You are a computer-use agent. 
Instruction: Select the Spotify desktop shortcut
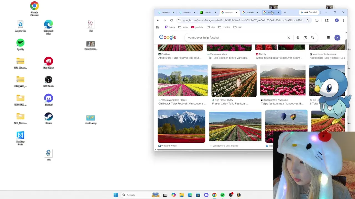tap(20, 45)
